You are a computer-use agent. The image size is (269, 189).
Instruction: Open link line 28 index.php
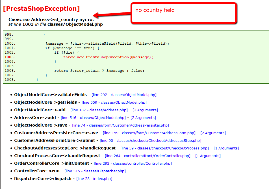(94, 179)
